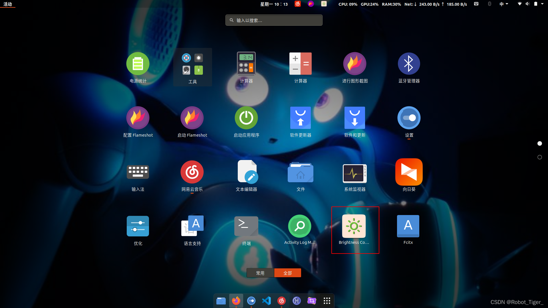Click Flameshot tray icon in top bar
The image size is (548, 308).
click(x=311, y=4)
